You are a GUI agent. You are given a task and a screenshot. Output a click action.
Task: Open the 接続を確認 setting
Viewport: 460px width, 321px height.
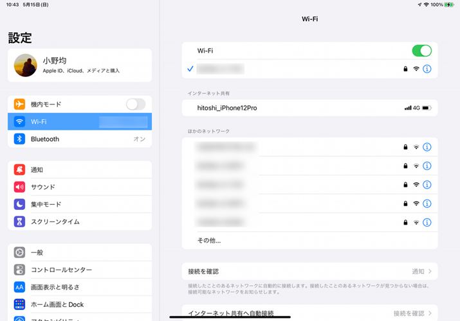[x=310, y=272]
